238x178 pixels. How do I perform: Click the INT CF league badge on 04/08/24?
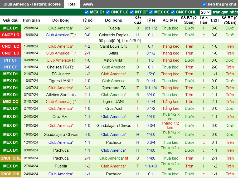pyautogui.click(x=11, y=60)
